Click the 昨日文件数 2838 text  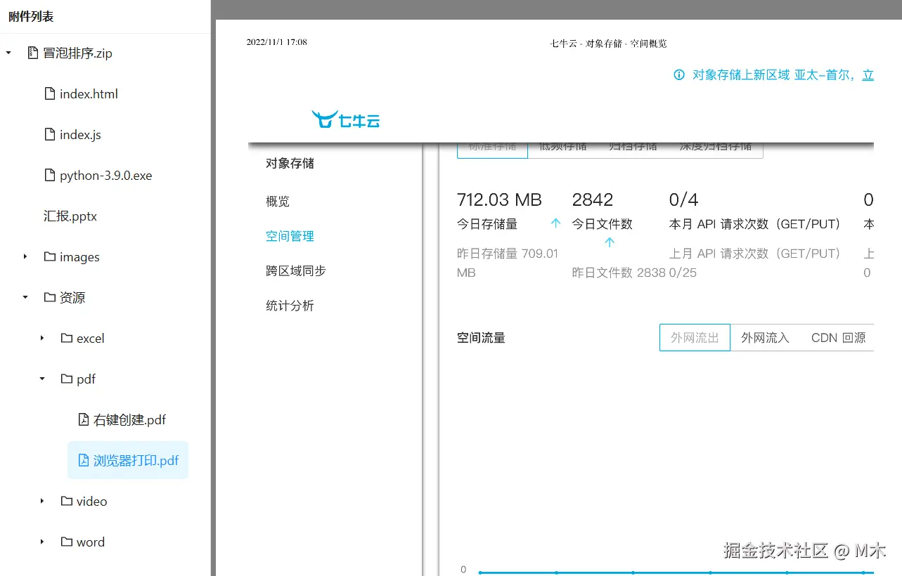point(619,273)
